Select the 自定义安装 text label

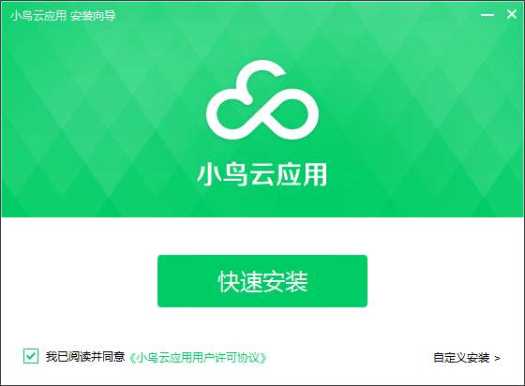[x=461, y=358]
